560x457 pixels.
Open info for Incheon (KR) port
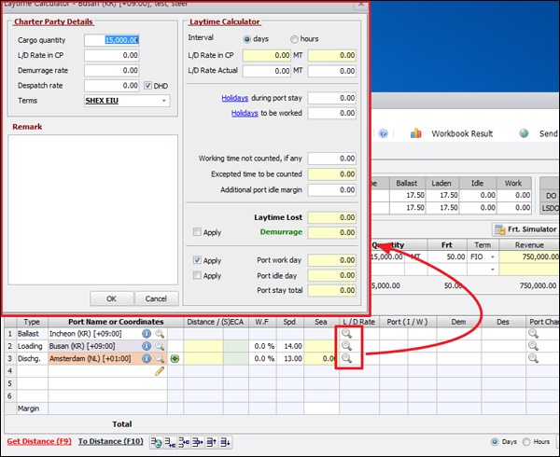147,334
